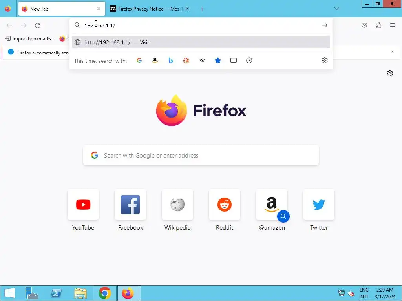Image resolution: width=402 pixels, height=301 pixels.
Task: Save to Pocket icon
Action: pyautogui.click(x=364, y=25)
